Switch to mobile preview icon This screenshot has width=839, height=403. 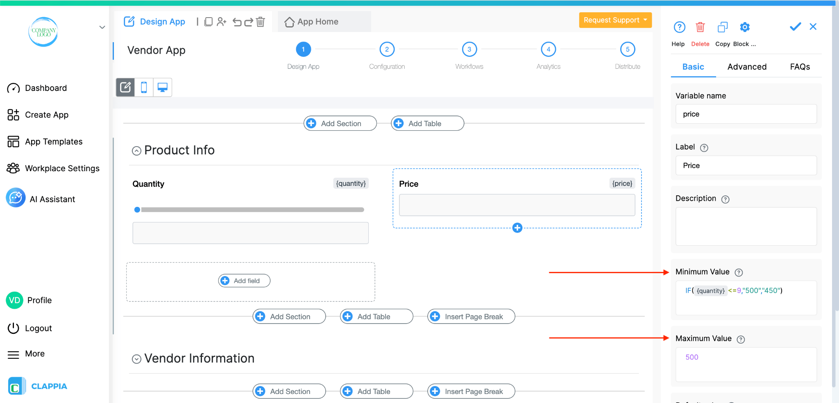click(x=144, y=87)
